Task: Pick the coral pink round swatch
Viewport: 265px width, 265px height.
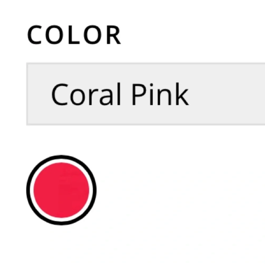Action: pyautogui.click(x=61, y=190)
